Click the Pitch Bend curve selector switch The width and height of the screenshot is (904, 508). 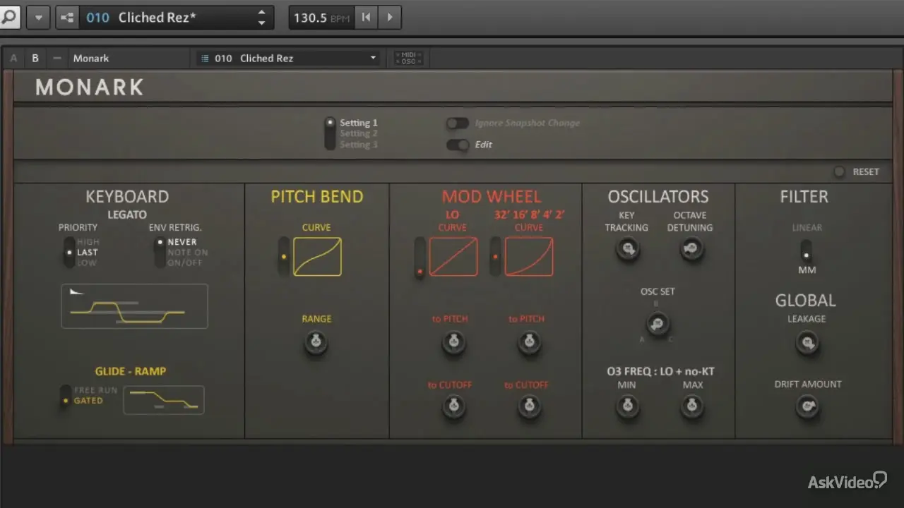click(284, 257)
